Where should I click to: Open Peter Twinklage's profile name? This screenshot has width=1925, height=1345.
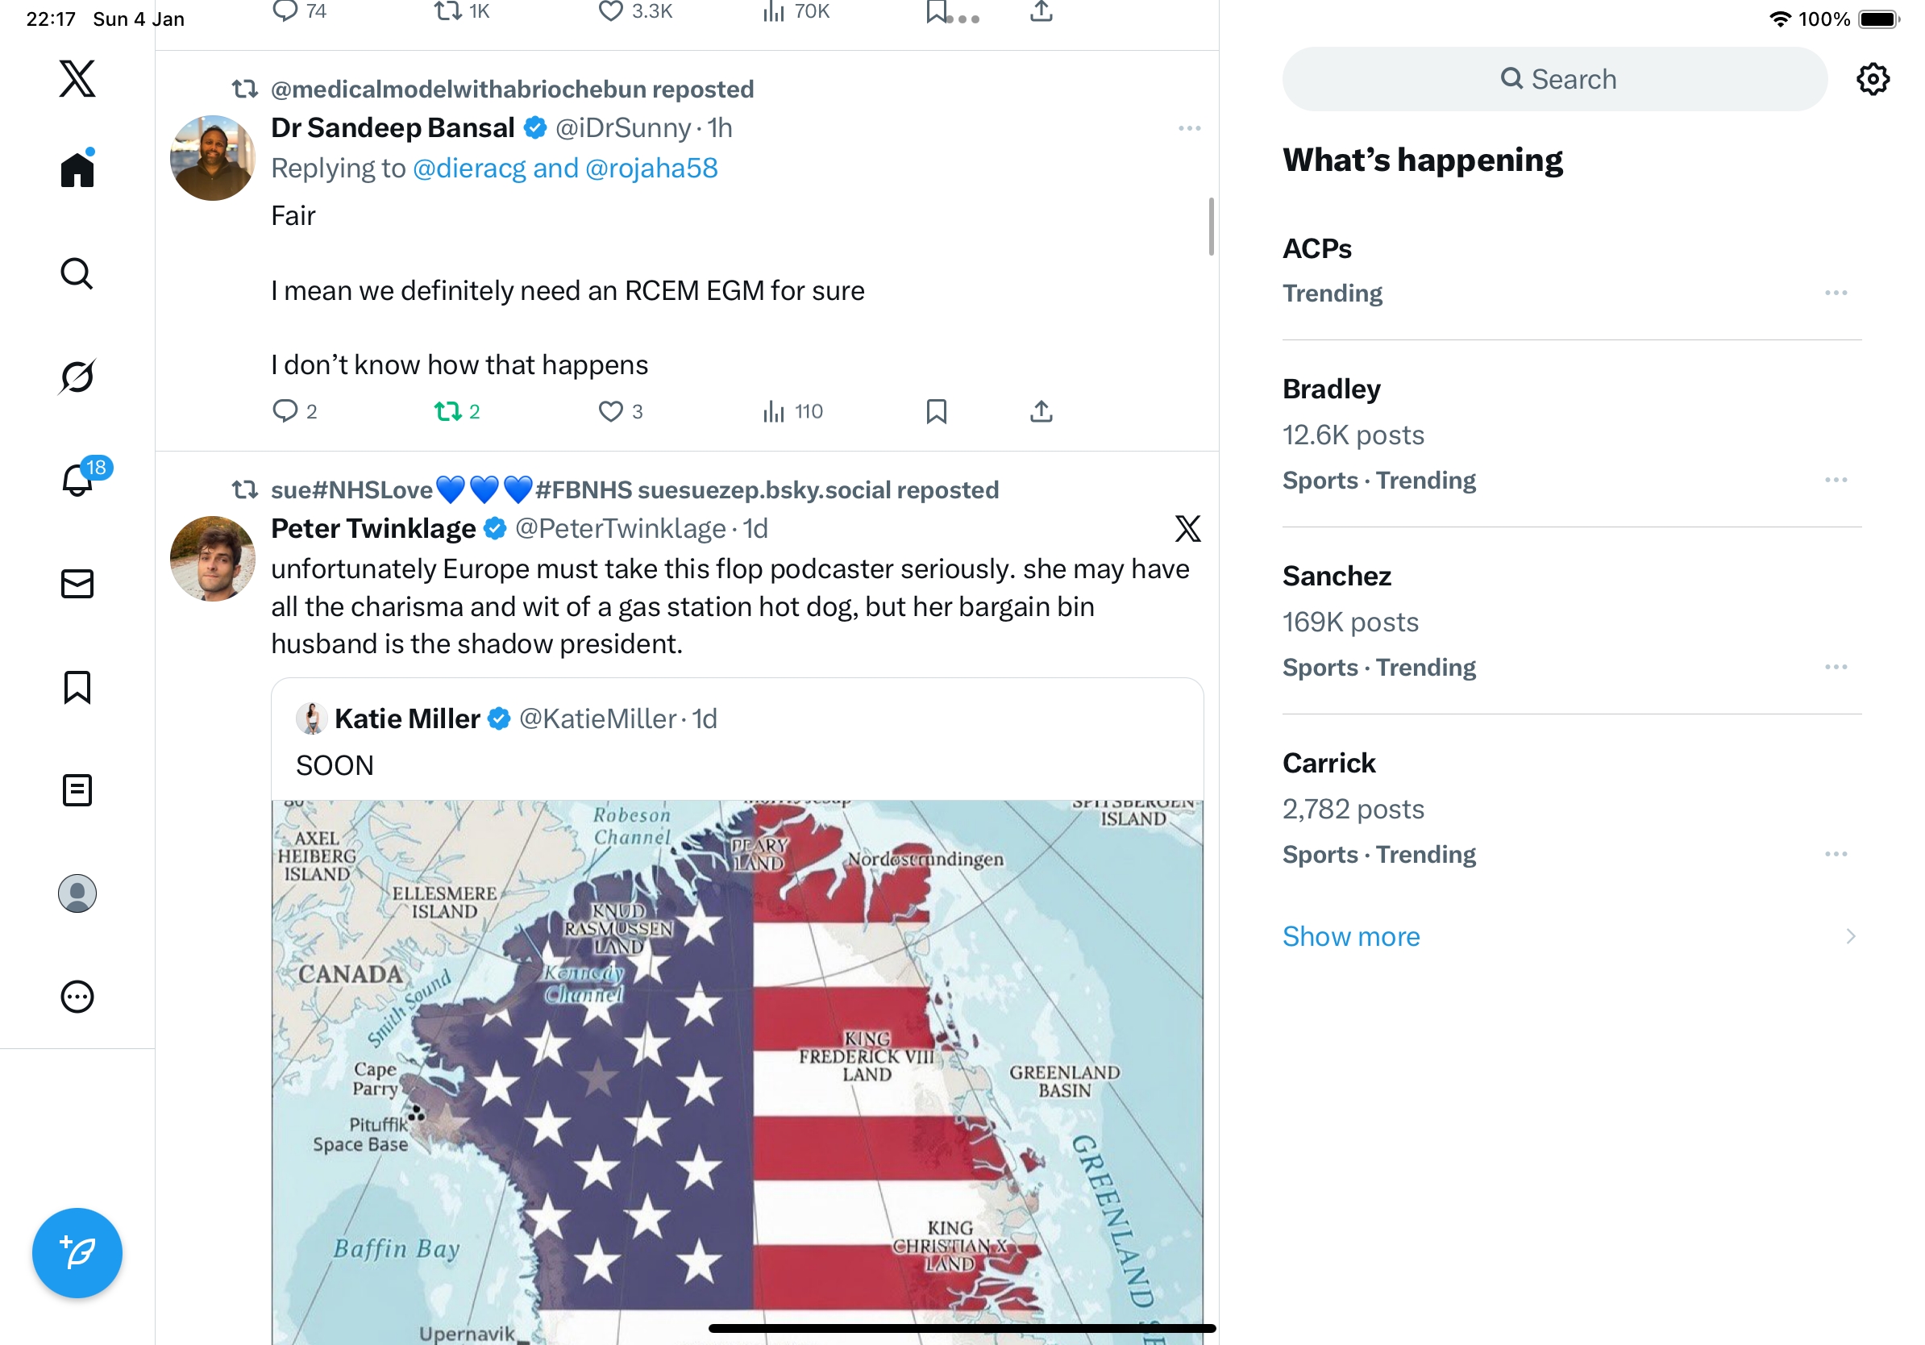click(373, 528)
